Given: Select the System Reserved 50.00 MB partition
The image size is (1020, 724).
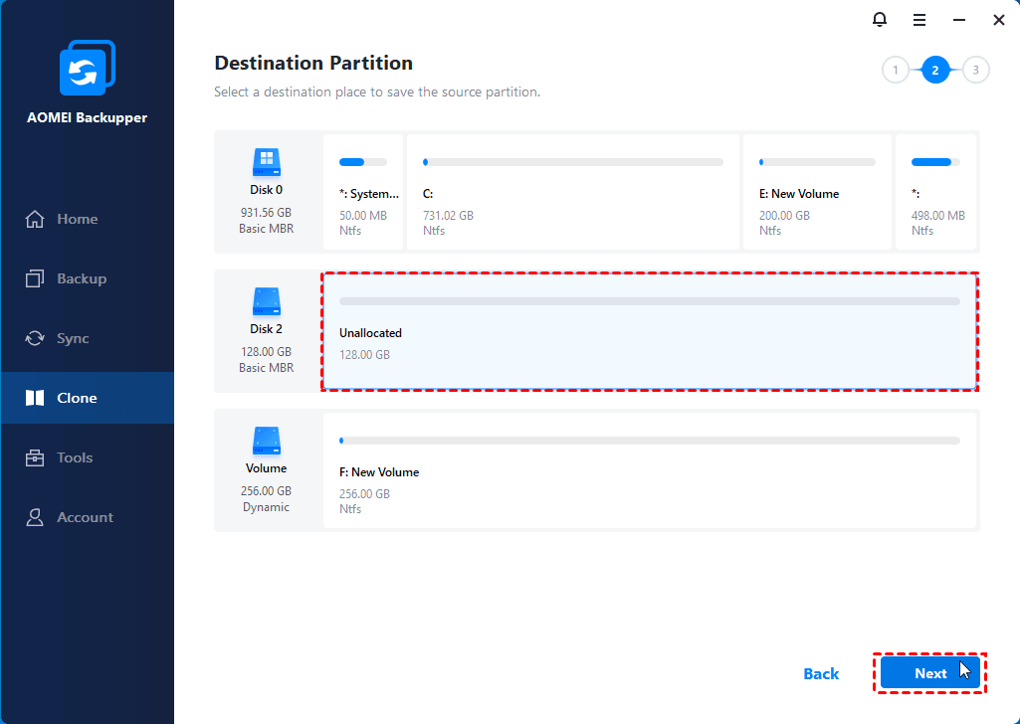Looking at the screenshot, I should point(363,192).
